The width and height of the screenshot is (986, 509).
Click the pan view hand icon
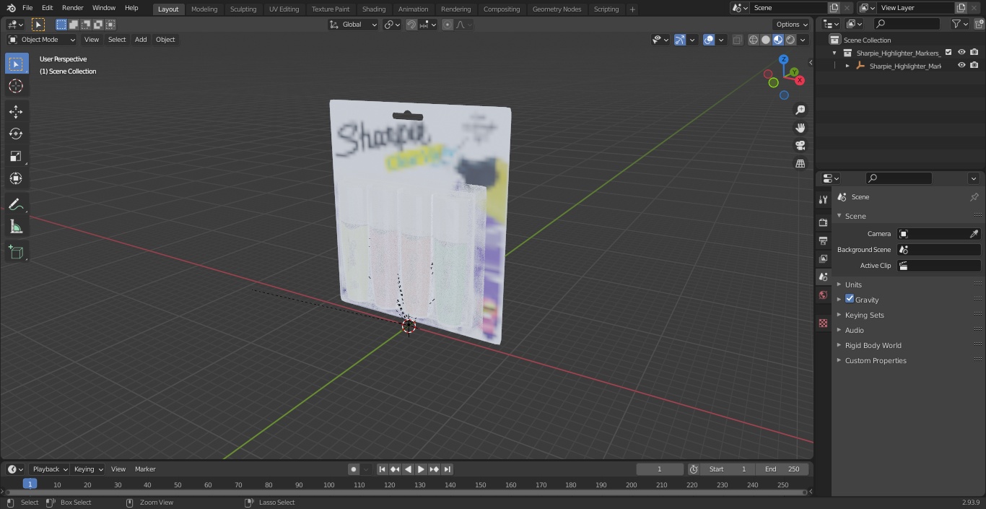coord(800,128)
